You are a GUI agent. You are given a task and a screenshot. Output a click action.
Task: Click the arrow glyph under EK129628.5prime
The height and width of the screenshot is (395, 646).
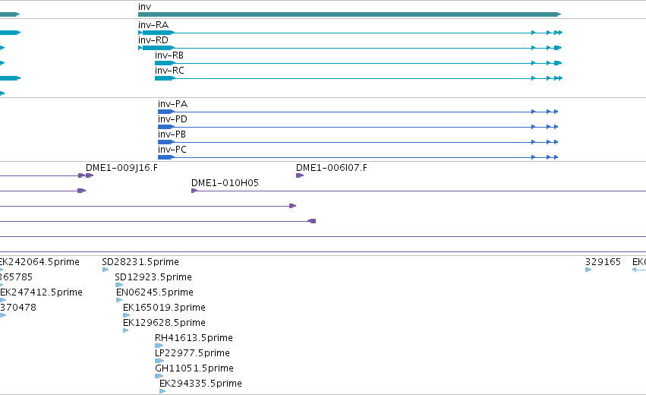[x=126, y=330]
